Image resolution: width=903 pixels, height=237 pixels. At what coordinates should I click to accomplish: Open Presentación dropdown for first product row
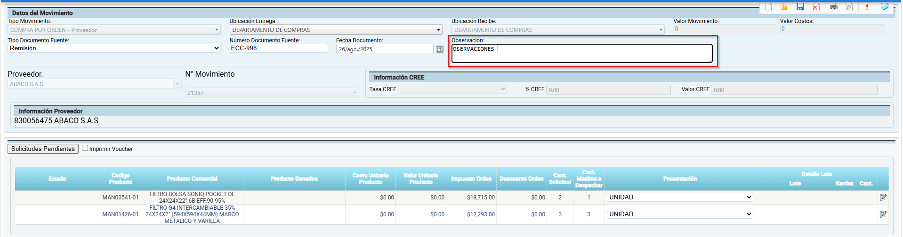(x=679, y=197)
